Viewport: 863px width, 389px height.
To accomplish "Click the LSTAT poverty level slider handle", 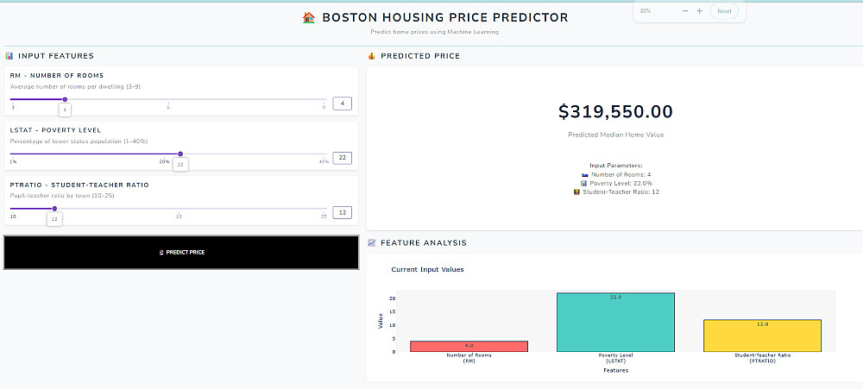I will pyautogui.click(x=180, y=154).
